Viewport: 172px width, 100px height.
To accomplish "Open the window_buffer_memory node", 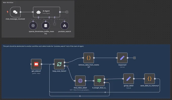I will [46, 26].
